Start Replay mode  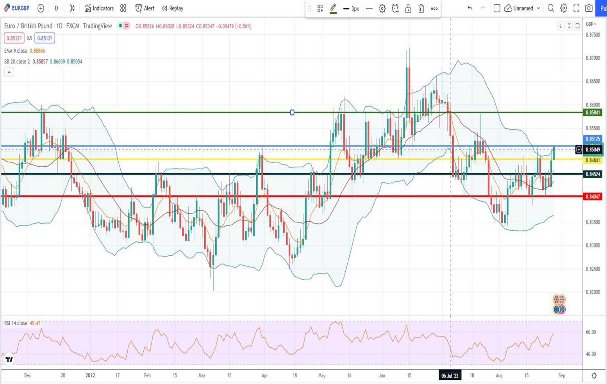[x=172, y=8]
